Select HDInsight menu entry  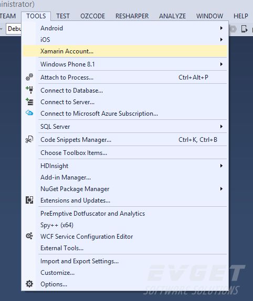point(125,165)
